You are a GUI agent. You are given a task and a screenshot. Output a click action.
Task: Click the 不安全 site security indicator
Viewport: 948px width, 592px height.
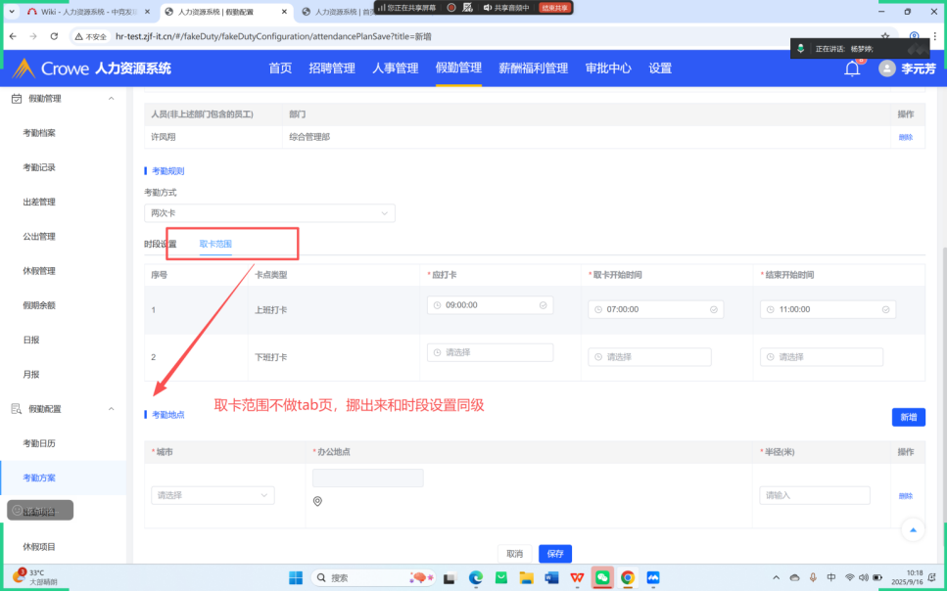click(91, 36)
